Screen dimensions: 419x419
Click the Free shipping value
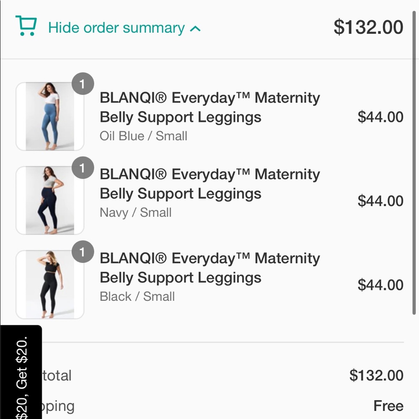(389, 406)
